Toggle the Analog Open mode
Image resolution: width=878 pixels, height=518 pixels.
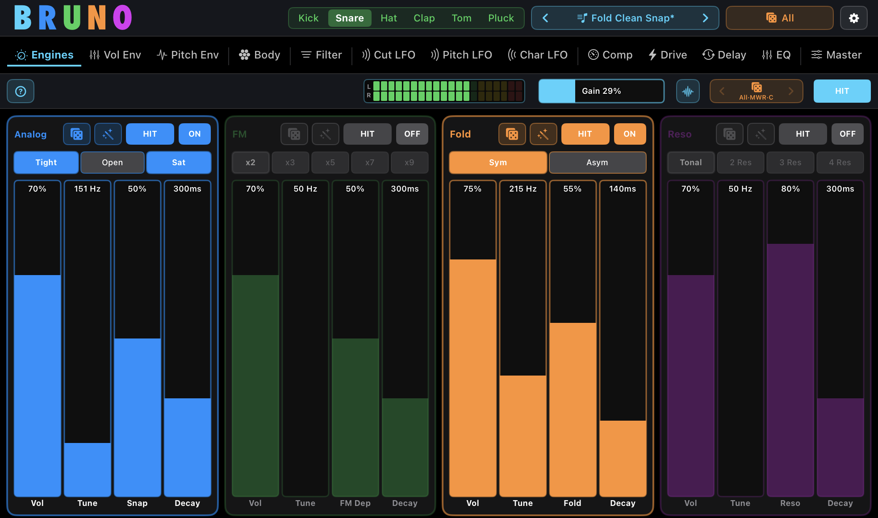(x=113, y=163)
